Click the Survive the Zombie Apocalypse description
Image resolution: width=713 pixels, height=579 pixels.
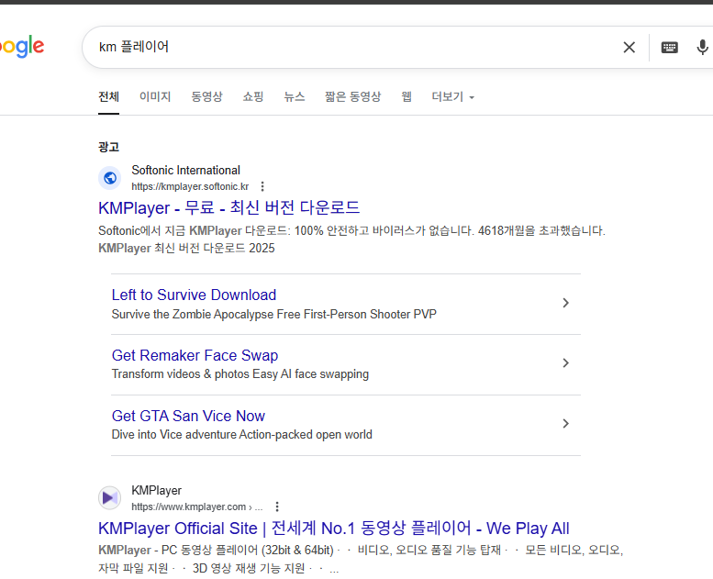click(274, 315)
